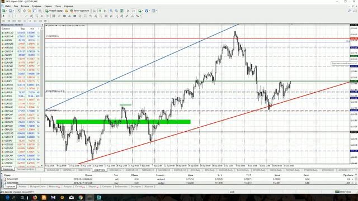Tile chart windows with grid icon
The height and width of the screenshot is (201, 358).
coord(122,11)
